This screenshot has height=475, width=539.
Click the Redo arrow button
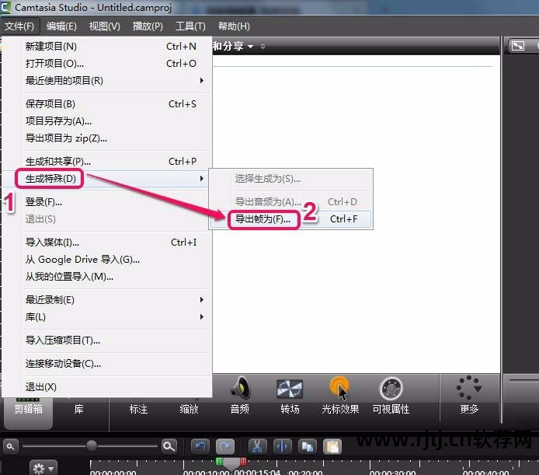tap(225, 447)
